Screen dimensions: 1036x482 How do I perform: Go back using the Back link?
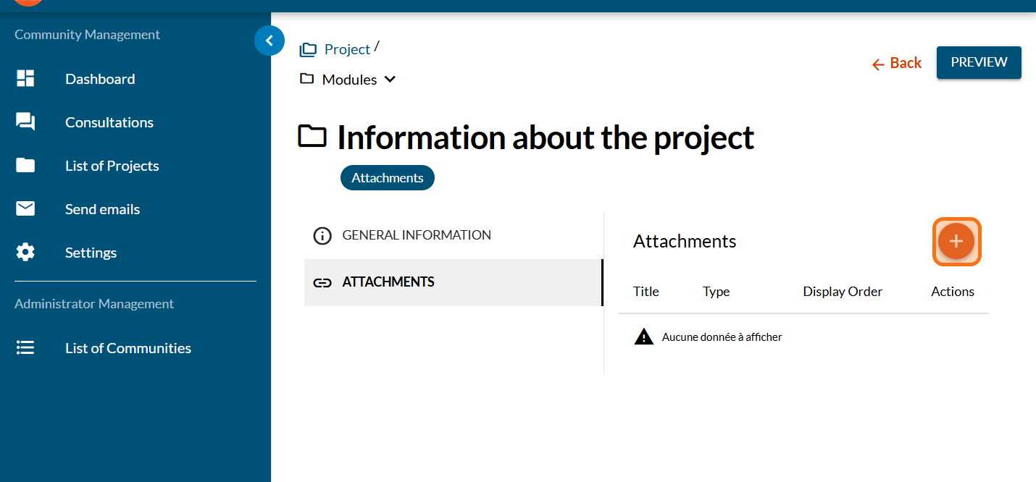tap(897, 64)
